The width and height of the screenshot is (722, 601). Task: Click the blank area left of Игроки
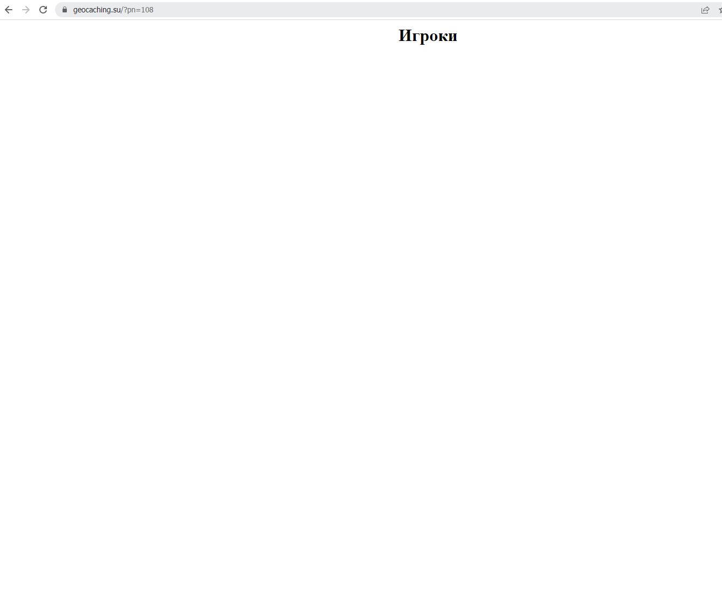point(189,36)
